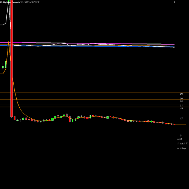
Task: Click the price level label 12
Action: pyautogui.click(x=181, y=118)
